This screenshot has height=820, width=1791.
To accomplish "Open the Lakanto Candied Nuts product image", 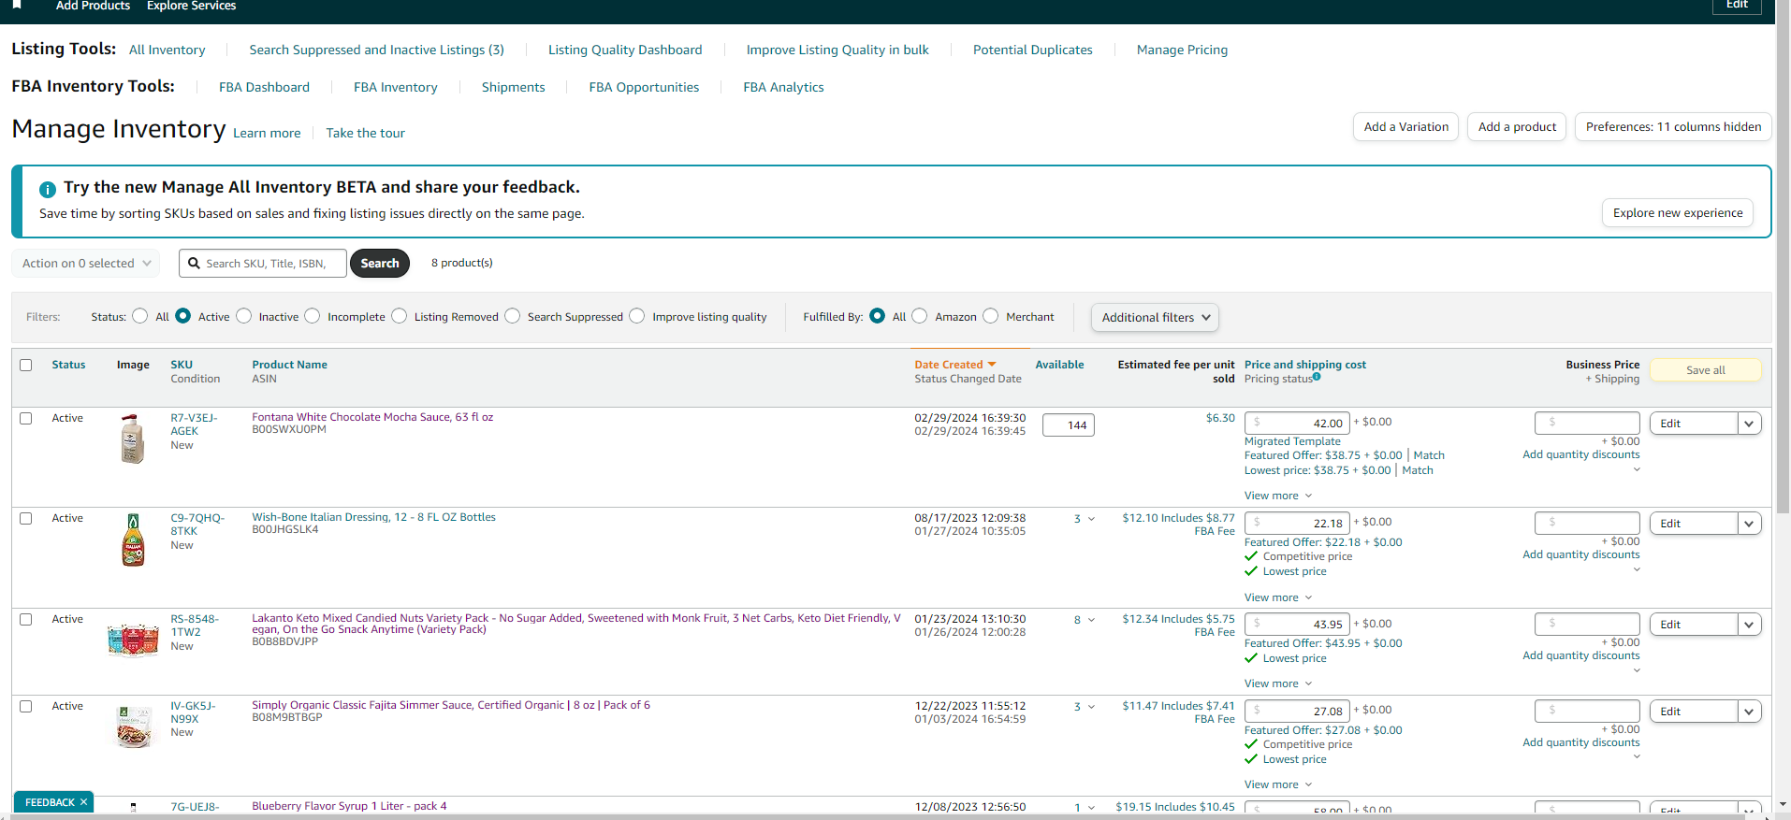I will pyautogui.click(x=133, y=640).
